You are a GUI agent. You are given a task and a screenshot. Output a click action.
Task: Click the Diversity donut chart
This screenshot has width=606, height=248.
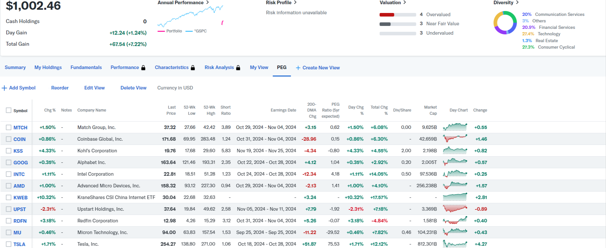tap(505, 23)
